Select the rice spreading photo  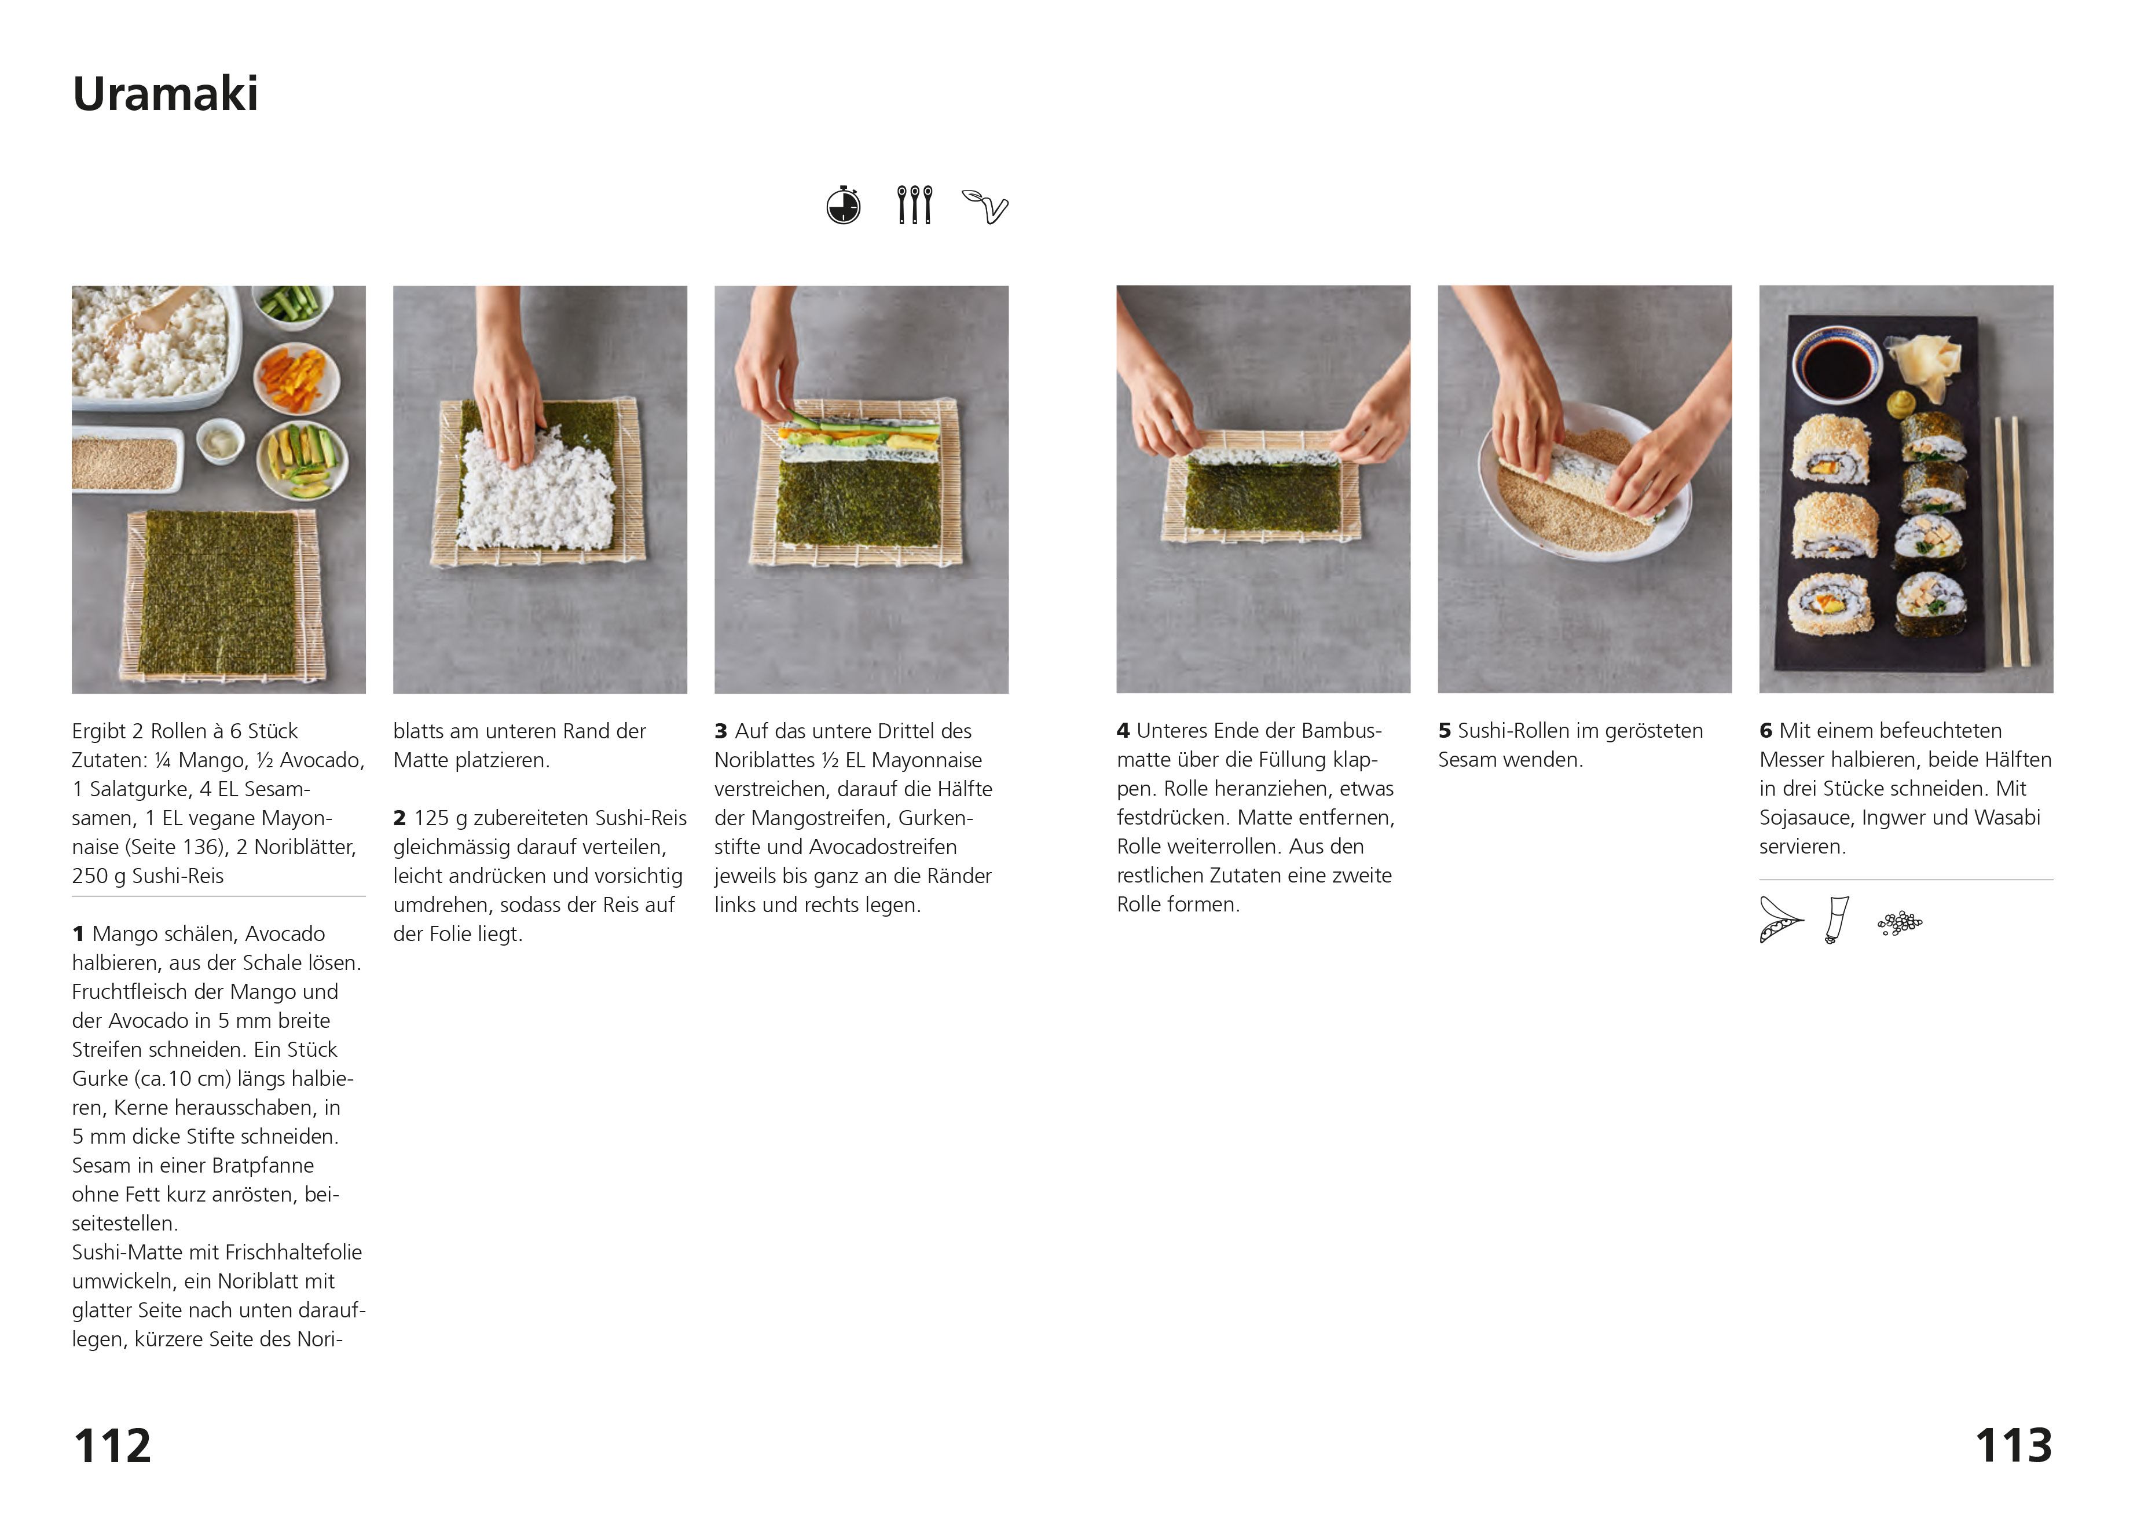540,489
